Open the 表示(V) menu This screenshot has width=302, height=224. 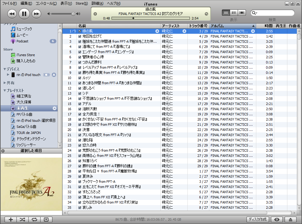66,3
